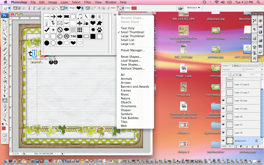Hide Layer 20 copy visibility
Image resolution: width=264 pixels, height=165 pixels.
tap(223, 100)
